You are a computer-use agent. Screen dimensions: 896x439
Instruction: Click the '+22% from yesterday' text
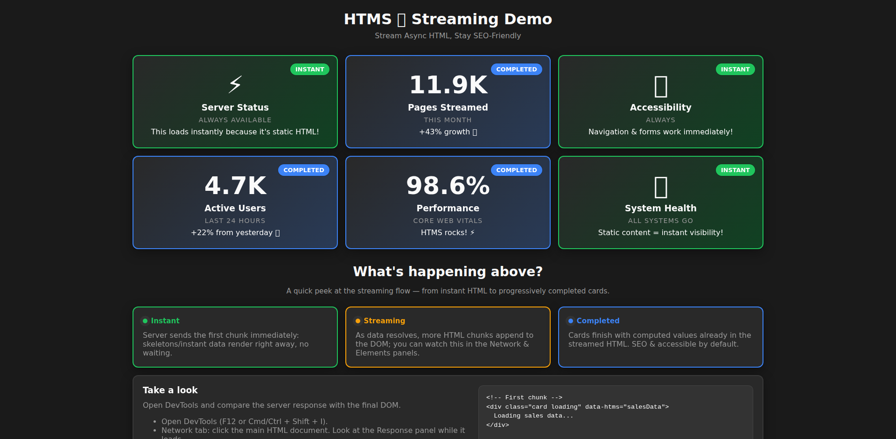click(235, 233)
